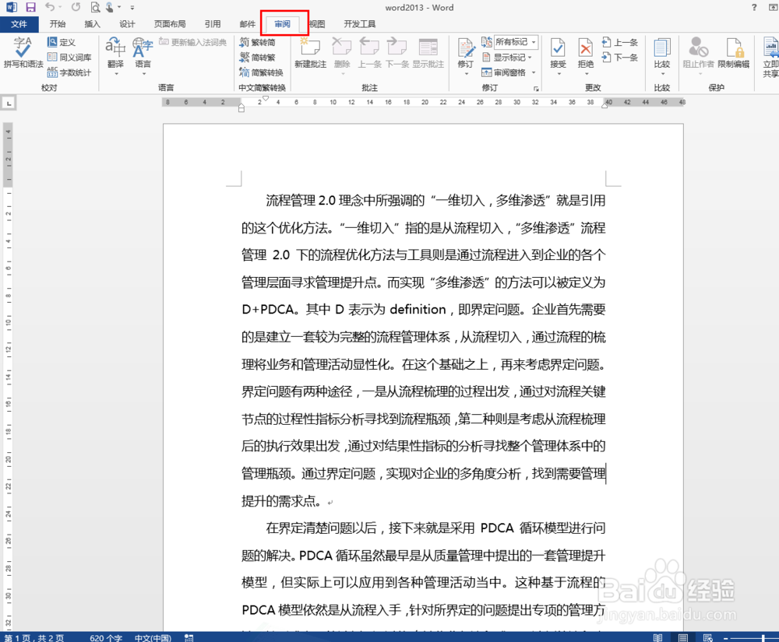Open the 文件 backstage menu
The height and width of the screenshot is (642, 779).
pos(20,24)
